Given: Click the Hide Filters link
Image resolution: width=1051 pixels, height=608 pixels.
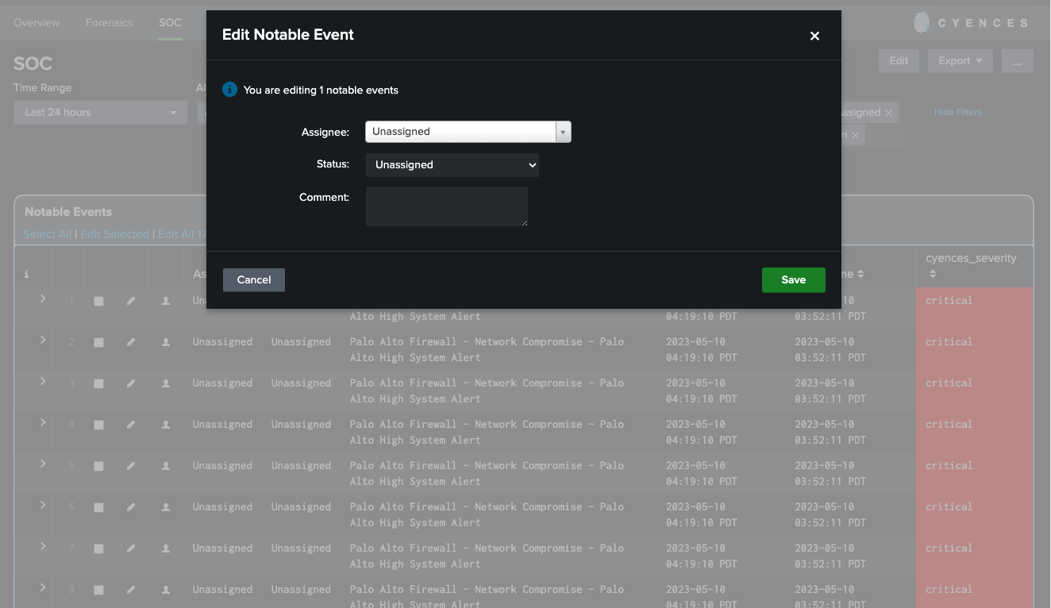Looking at the screenshot, I should pos(958,112).
